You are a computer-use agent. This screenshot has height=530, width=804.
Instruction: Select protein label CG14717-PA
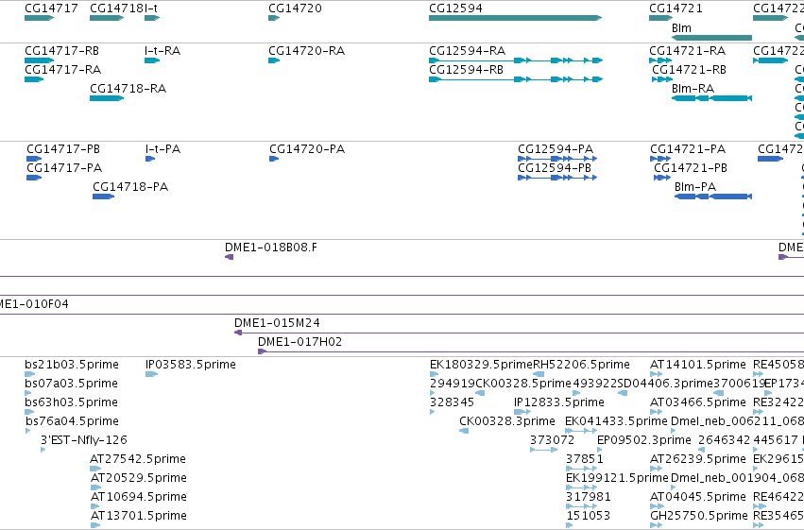[x=64, y=168]
